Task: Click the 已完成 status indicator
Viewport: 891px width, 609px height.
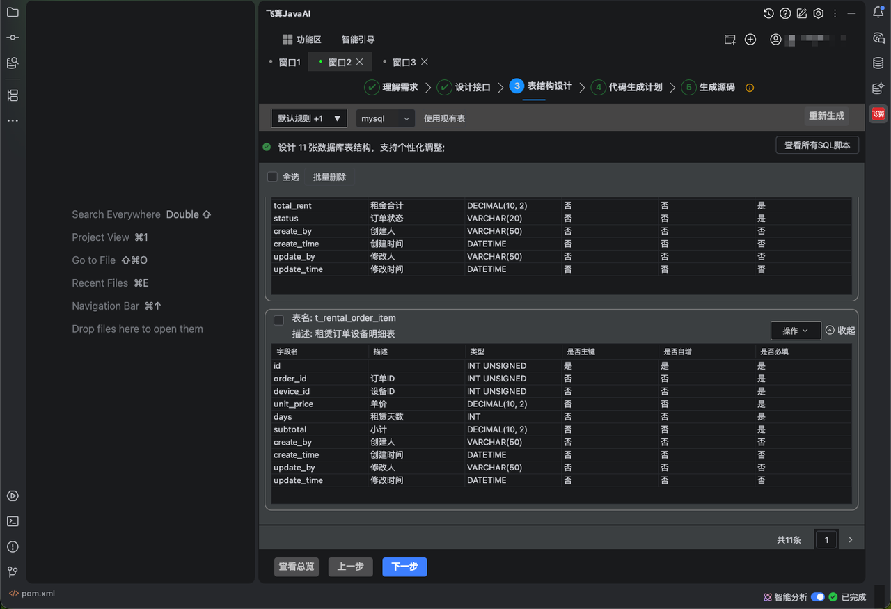Action: pos(847,597)
